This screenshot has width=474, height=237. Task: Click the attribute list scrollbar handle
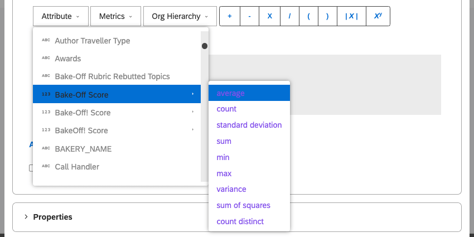click(x=205, y=46)
